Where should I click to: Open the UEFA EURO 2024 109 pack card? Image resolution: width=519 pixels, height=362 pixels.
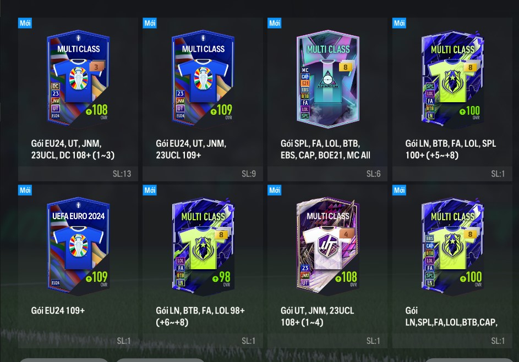[x=78, y=266]
